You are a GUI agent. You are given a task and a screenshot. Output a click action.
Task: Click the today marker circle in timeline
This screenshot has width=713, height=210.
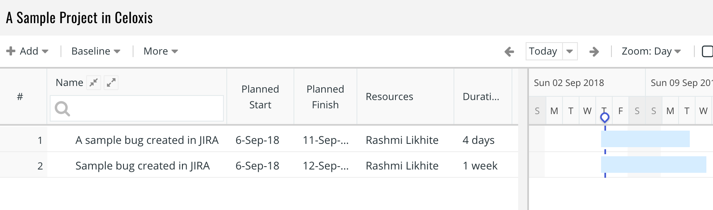(605, 118)
